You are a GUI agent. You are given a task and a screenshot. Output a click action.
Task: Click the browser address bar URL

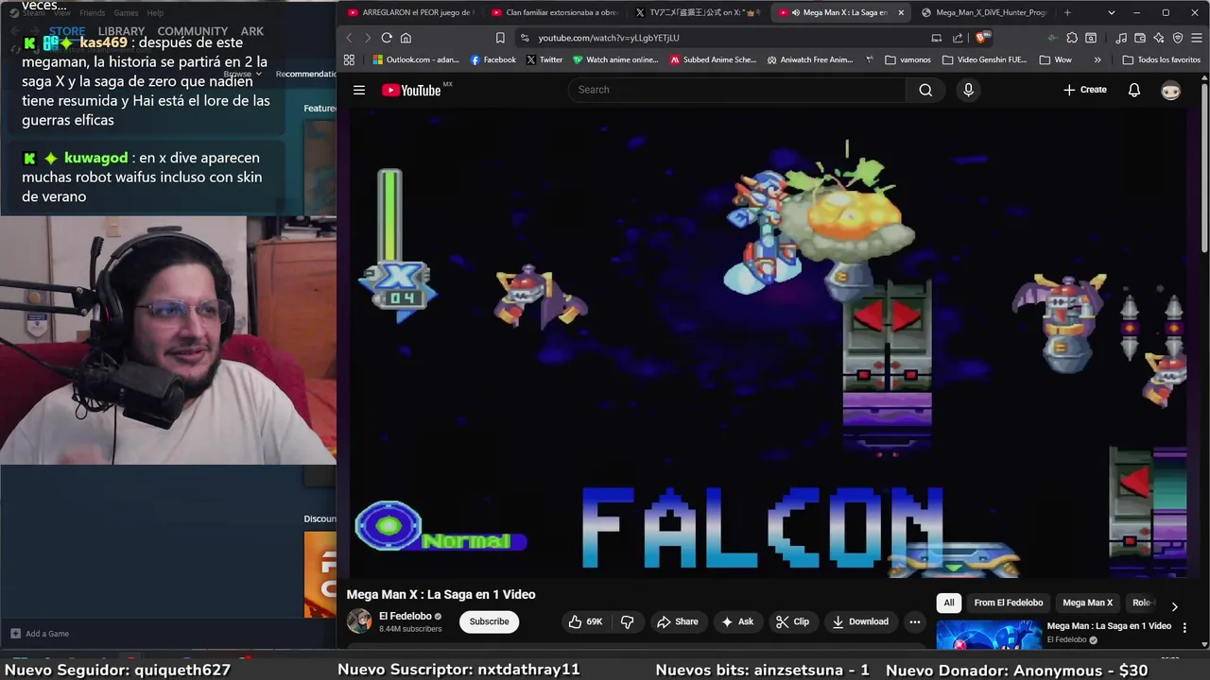coord(609,38)
